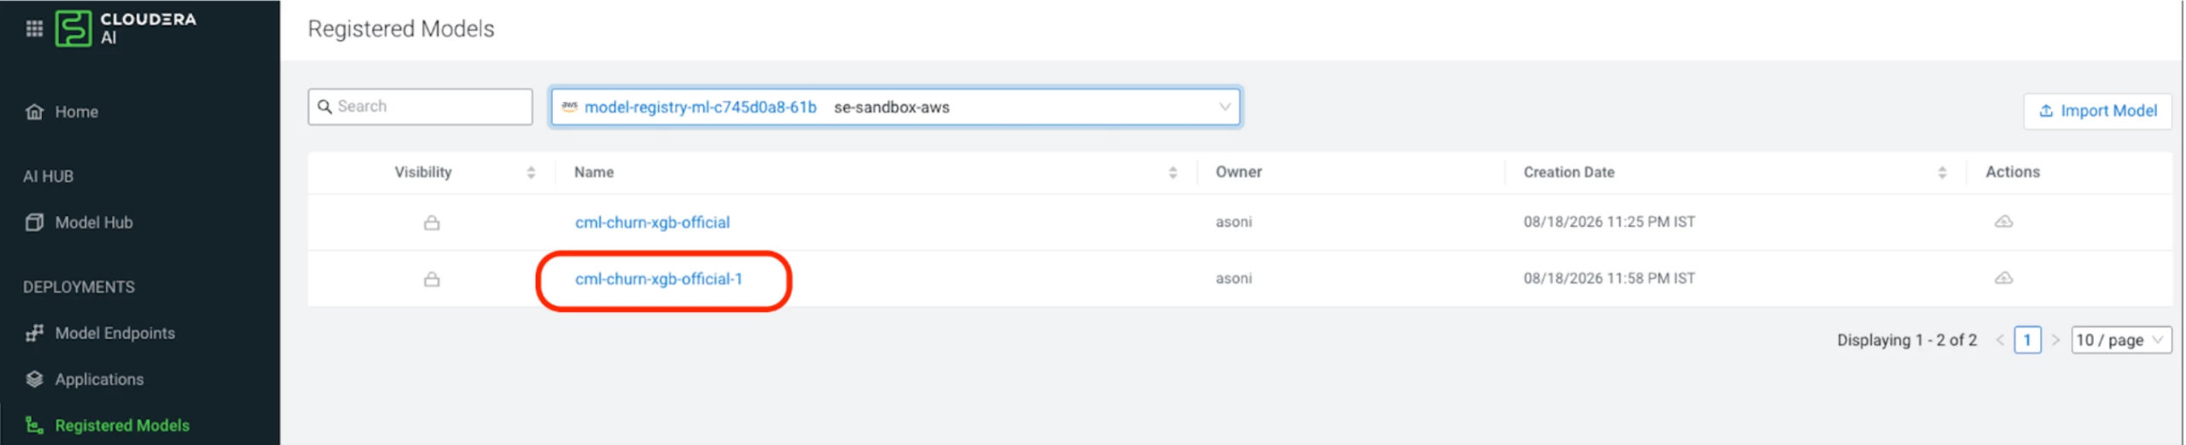Sort by the Creation Date column
This screenshot has height=445, width=2186.
tap(1941, 173)
